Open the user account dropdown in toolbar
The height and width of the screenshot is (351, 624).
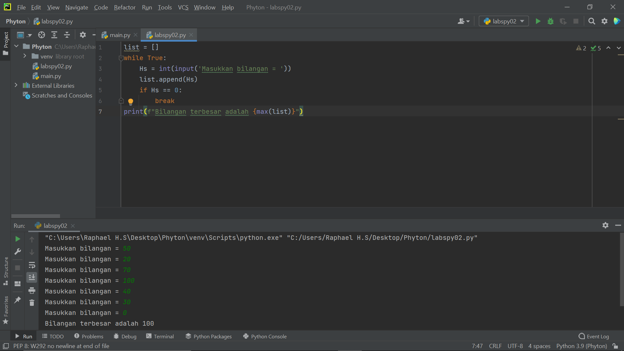pyautogui.click(x=464, y=21)
